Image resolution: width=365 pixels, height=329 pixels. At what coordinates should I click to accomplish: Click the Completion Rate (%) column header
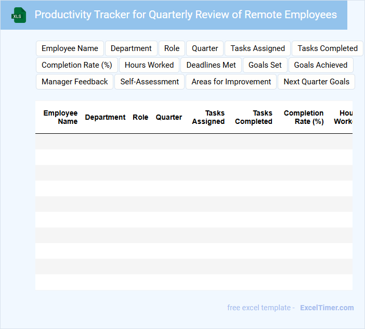pos(304,117)
